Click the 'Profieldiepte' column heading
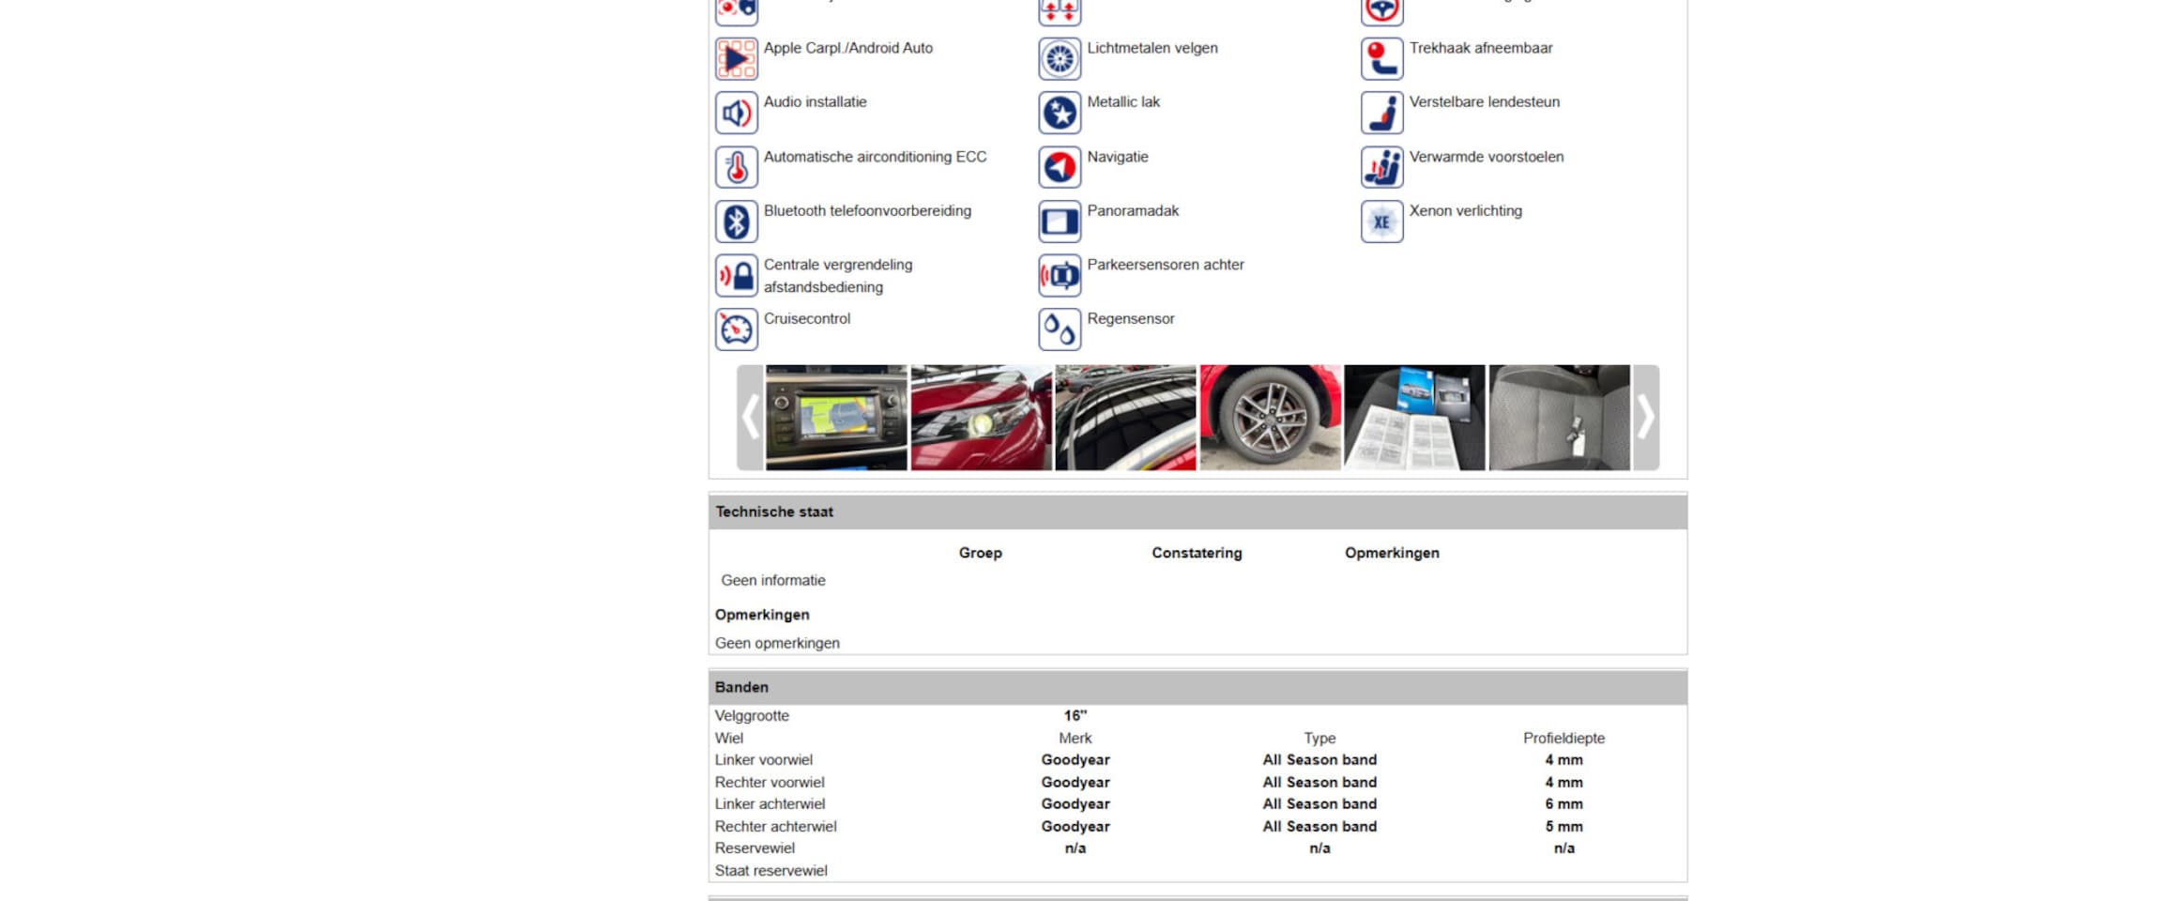Image resolution: width=2181 pixels, height=901 pixels. click(x=1563, y=738)
